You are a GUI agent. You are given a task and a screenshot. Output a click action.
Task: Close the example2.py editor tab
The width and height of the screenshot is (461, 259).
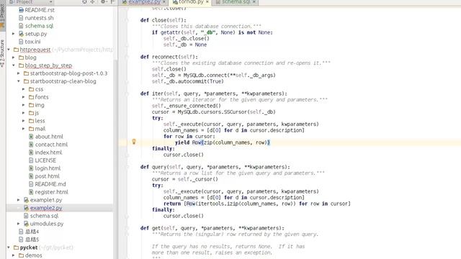pyautogui.click(x=164, y=1)
